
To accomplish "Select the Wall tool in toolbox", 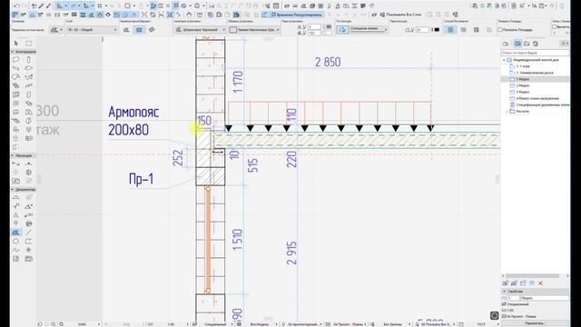I will [16, 60].
